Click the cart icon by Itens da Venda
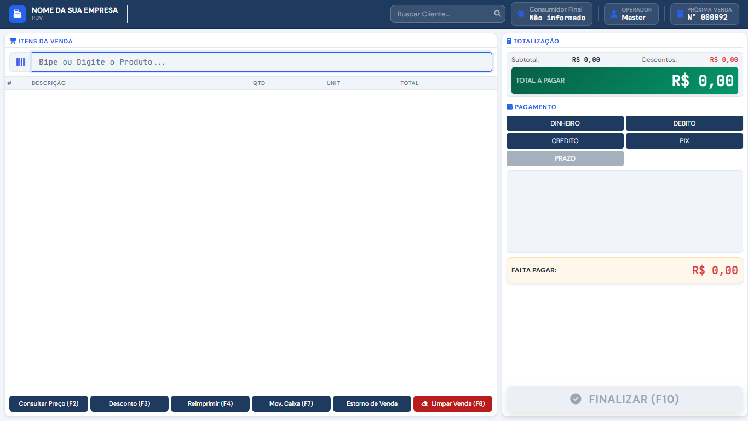This screenshot has height=421, width=748. pos(13,41)
